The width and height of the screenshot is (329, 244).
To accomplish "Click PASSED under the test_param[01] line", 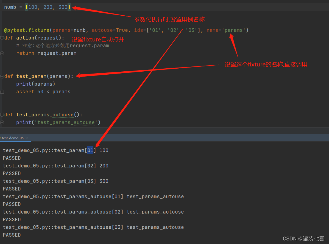I will 12,158.
